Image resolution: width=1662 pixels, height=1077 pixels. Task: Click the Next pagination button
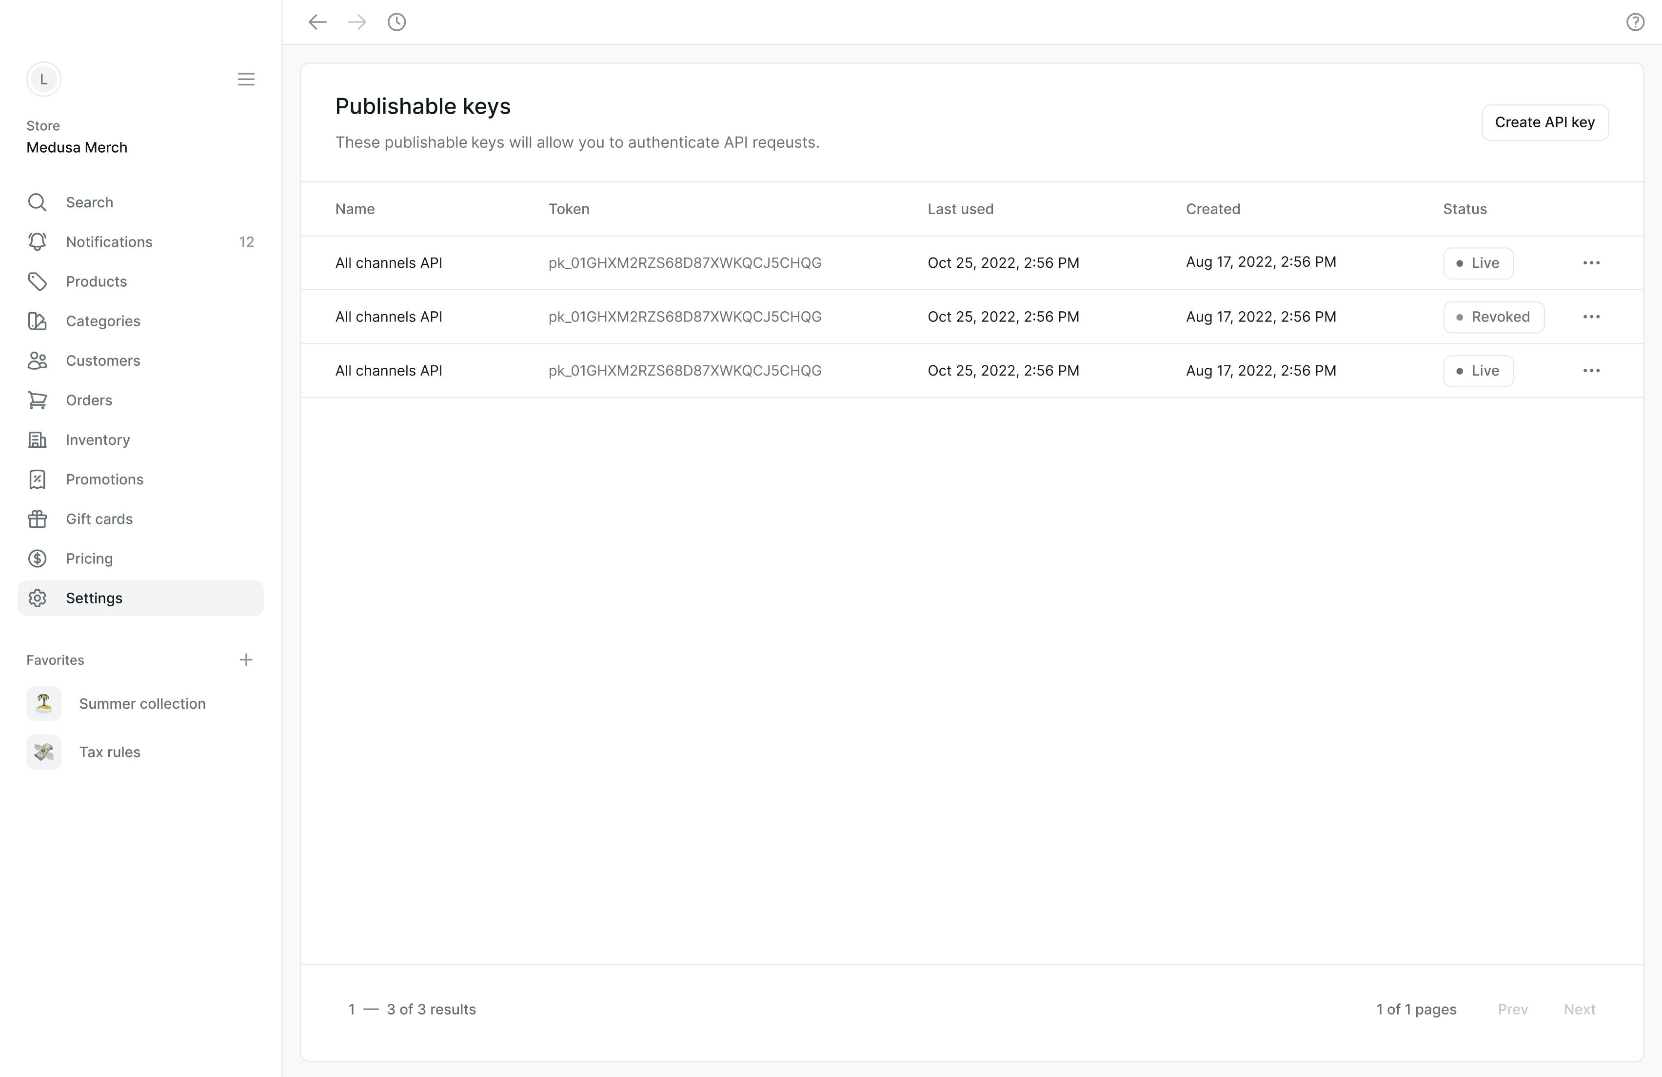(1579, 1009)
